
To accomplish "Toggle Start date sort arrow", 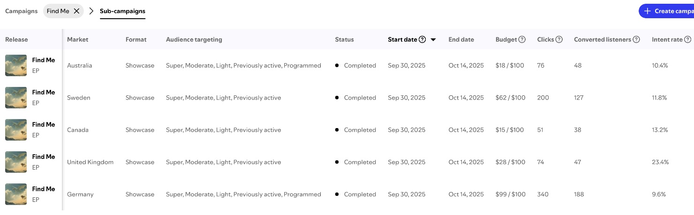I will [x=433, y=40].
